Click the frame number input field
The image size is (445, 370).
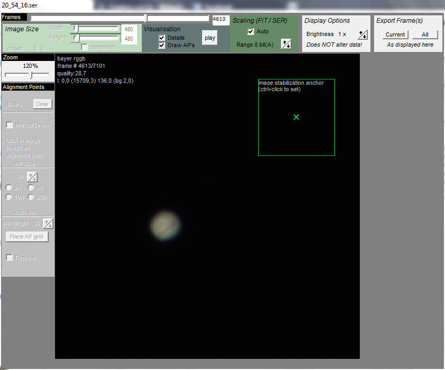coord(220,20)
